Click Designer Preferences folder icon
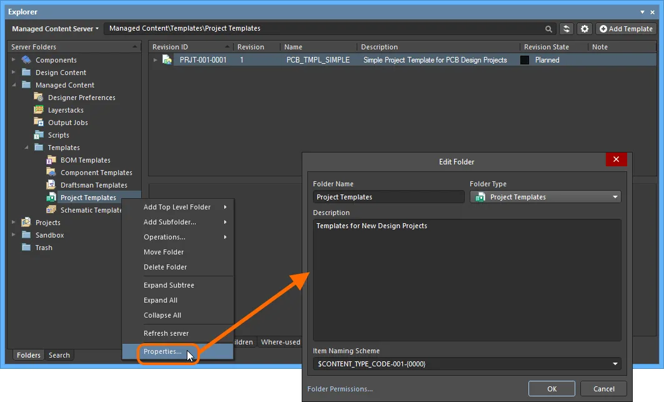Image resolution: width=664 pixels, height=402 pixels. tap(39, 97)
